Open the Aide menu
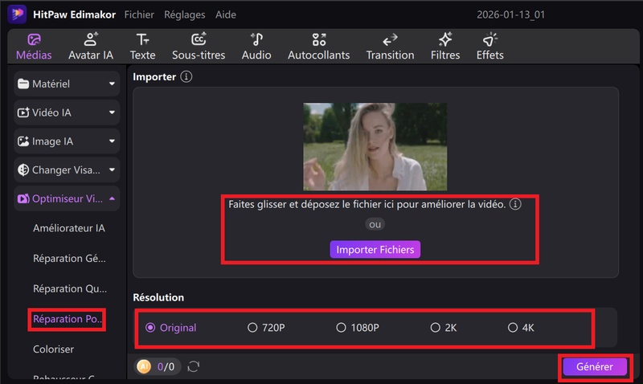 click(x=226, y=14)
